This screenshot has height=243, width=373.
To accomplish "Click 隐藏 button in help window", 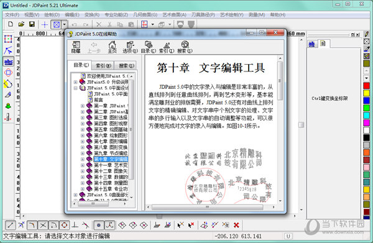I will pyautogui.click(x=76, y=47).
